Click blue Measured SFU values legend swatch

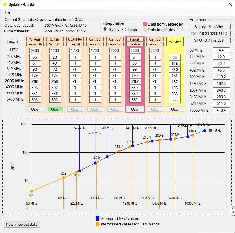[97, 219]
